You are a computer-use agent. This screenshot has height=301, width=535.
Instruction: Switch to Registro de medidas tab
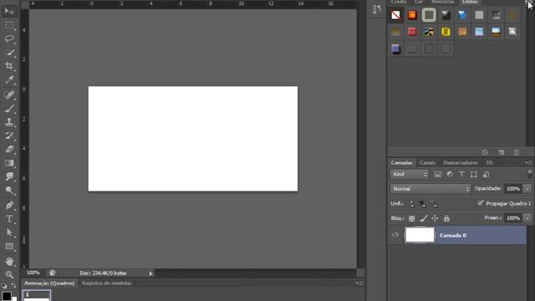coord(107,283)
